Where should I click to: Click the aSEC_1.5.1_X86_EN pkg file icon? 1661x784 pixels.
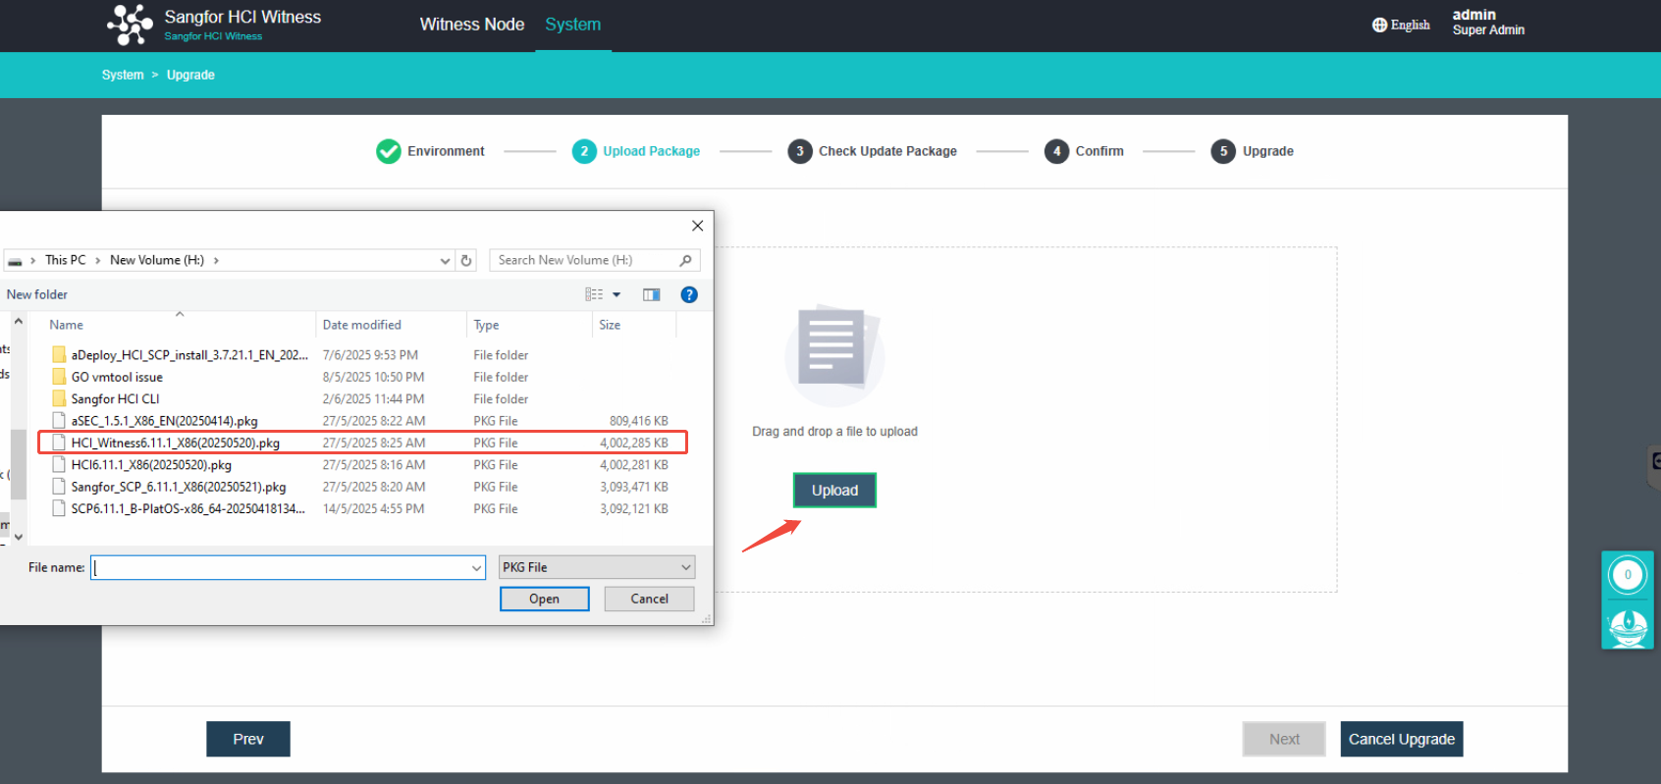point(59,421)
